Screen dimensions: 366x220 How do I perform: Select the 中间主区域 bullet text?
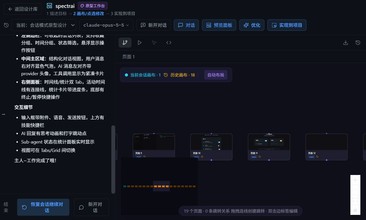63,66
